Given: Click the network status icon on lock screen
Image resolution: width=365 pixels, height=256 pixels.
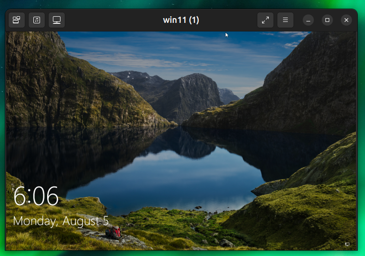Looking at the screenshot, I should tap(347, 244).
